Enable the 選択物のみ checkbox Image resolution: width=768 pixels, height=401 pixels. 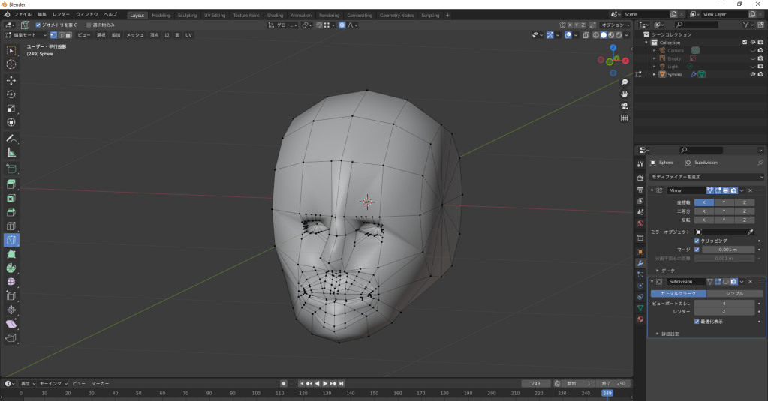point(87,25)
